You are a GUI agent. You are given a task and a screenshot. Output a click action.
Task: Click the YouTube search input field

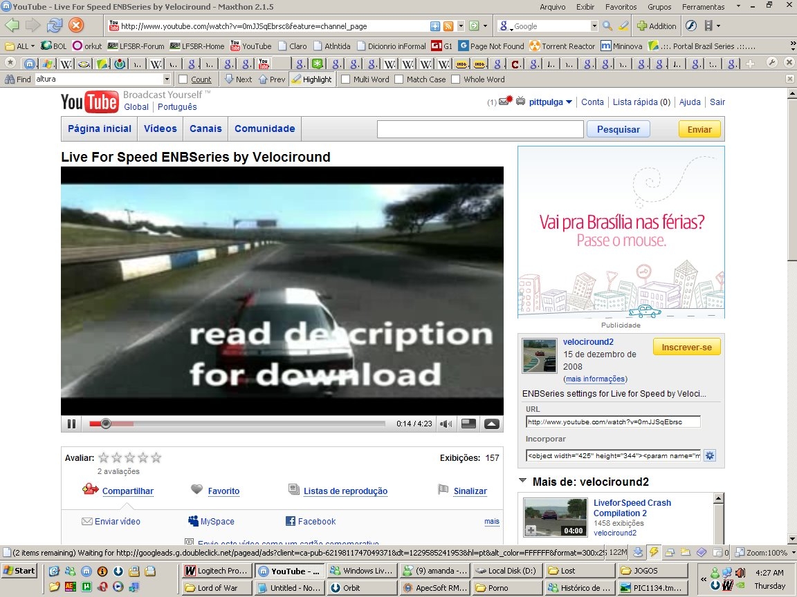click(x=480, y=129)
